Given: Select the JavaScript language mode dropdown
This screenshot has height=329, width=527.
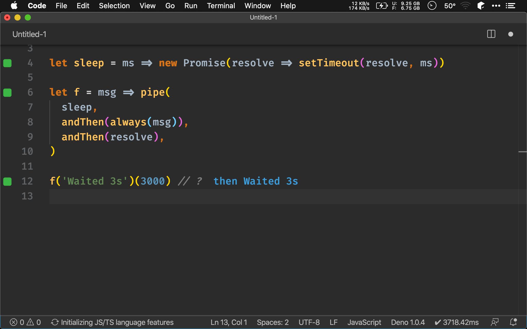Looking at the screenshot, I should 363,322.
